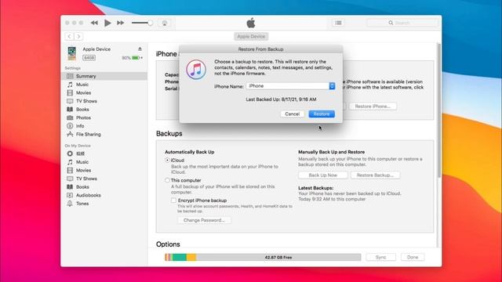
Task: Click the Tones bell icon
Action: coord(70,204)
